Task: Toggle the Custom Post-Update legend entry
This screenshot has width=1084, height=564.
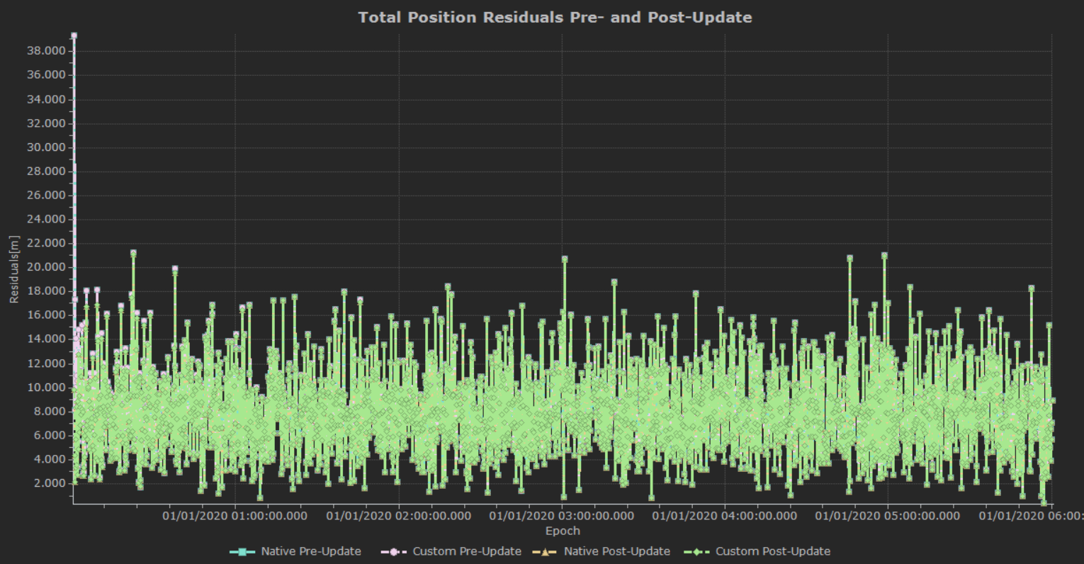Action: pyautogui.click(x=757, y=551)
